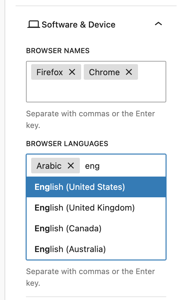
Task: Remove the Firefox browser tag
Action: tap(72, 72)
